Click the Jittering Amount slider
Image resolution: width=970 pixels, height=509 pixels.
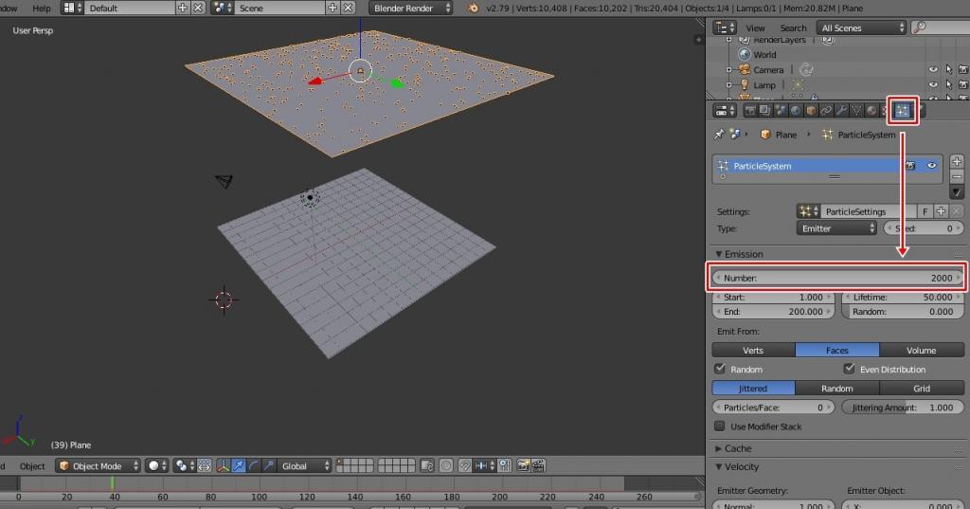[x=903, y=408]
